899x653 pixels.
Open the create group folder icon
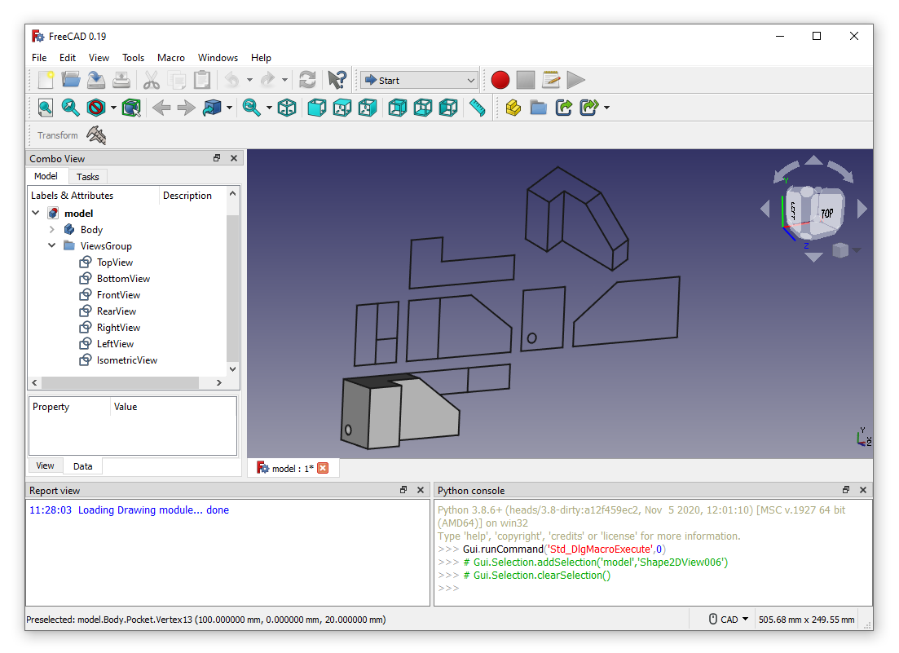point(538,108)
